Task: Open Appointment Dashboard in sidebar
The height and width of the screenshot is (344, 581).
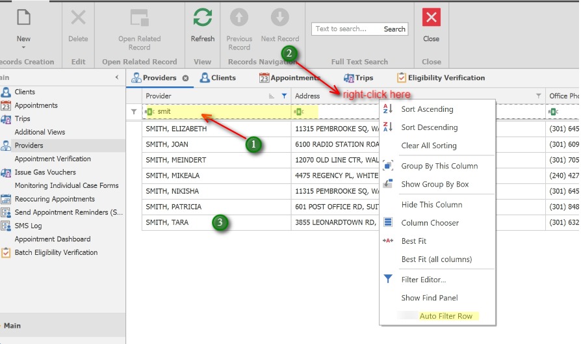Action: point(52,239)
